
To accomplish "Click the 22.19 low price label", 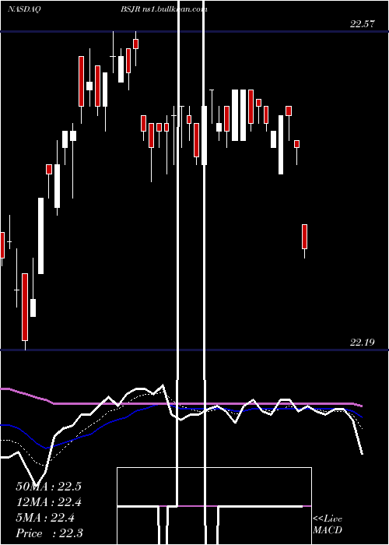I will tap(363, 343).
